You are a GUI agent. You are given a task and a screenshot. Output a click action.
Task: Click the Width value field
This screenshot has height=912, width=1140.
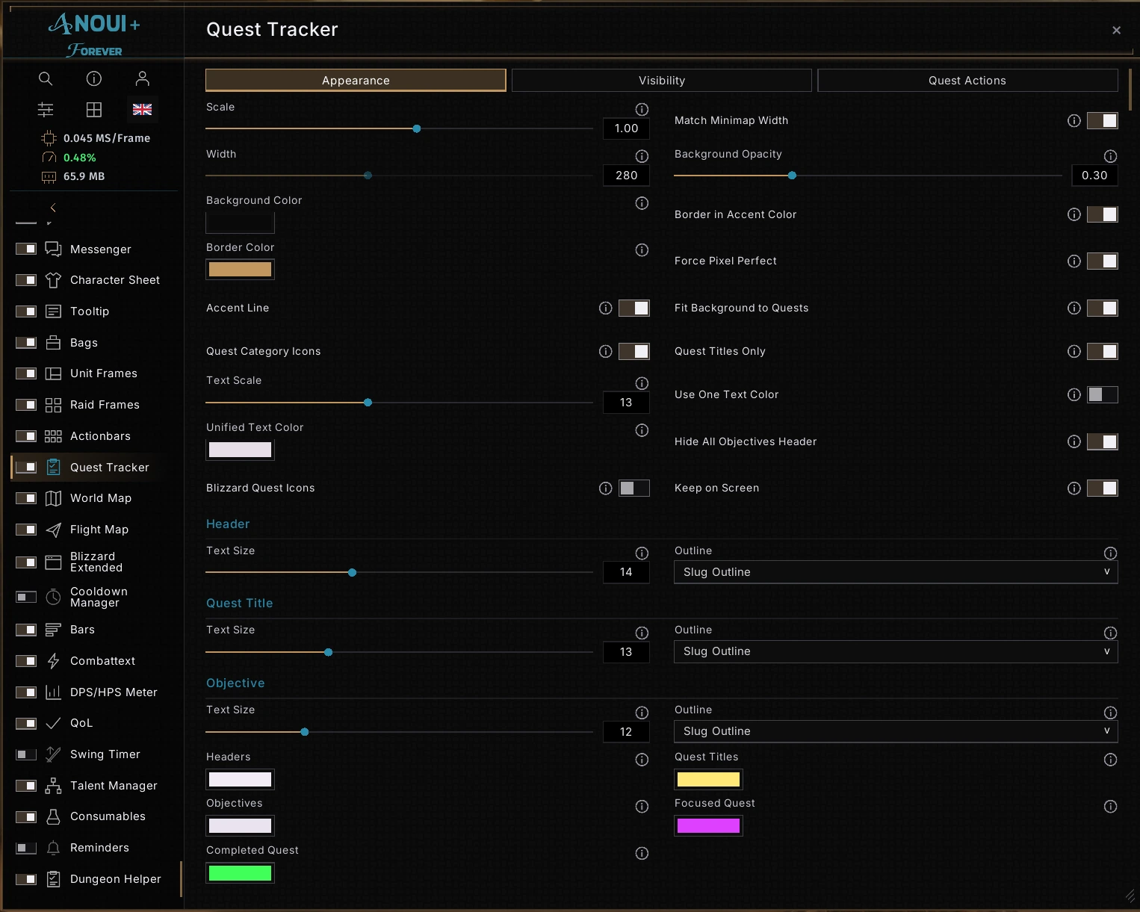pos(626,176)
